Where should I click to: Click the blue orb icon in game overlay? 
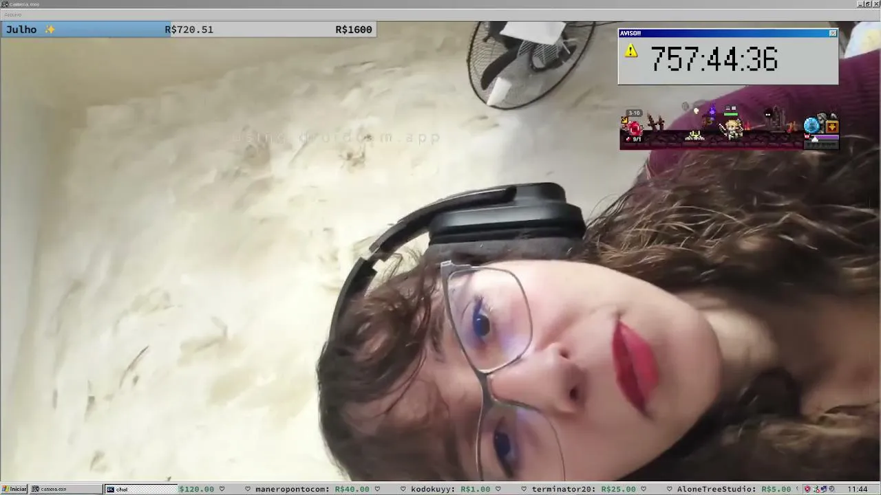click(x=812, y=125)
